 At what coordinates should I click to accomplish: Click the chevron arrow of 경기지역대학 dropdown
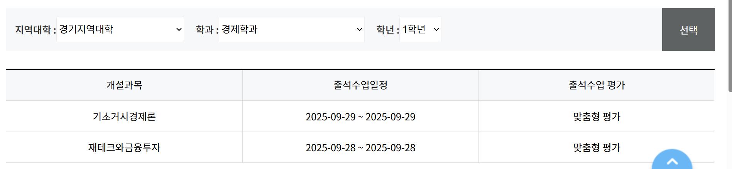(x=179, y=29)
